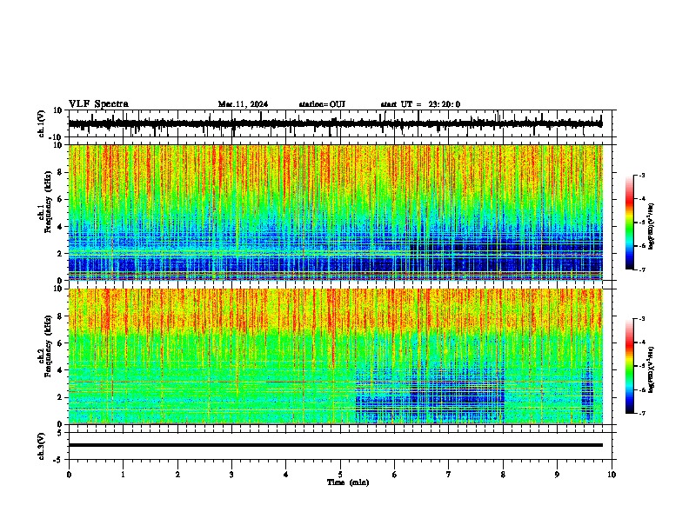Click the ch.1 voltage waveform trace

tap(335, 123)
